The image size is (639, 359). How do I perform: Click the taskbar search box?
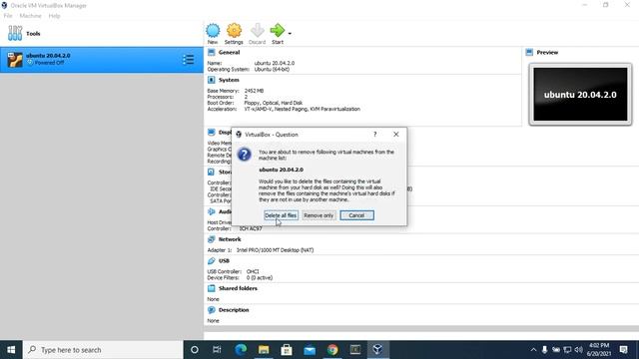[103, 350]
